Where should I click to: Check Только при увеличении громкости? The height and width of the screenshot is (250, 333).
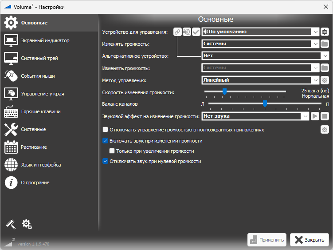pyautogui.click(x=112, y=151)
